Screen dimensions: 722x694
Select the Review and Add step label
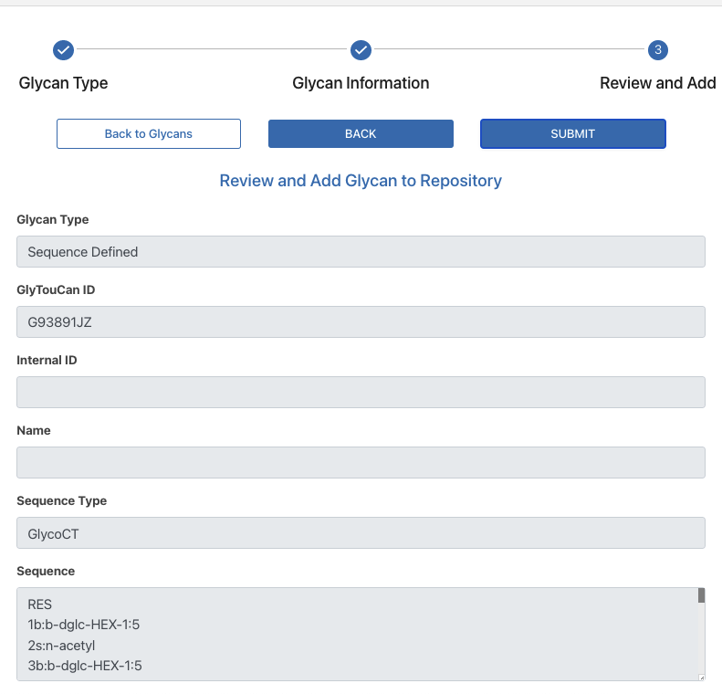click(x=657, y=83)
